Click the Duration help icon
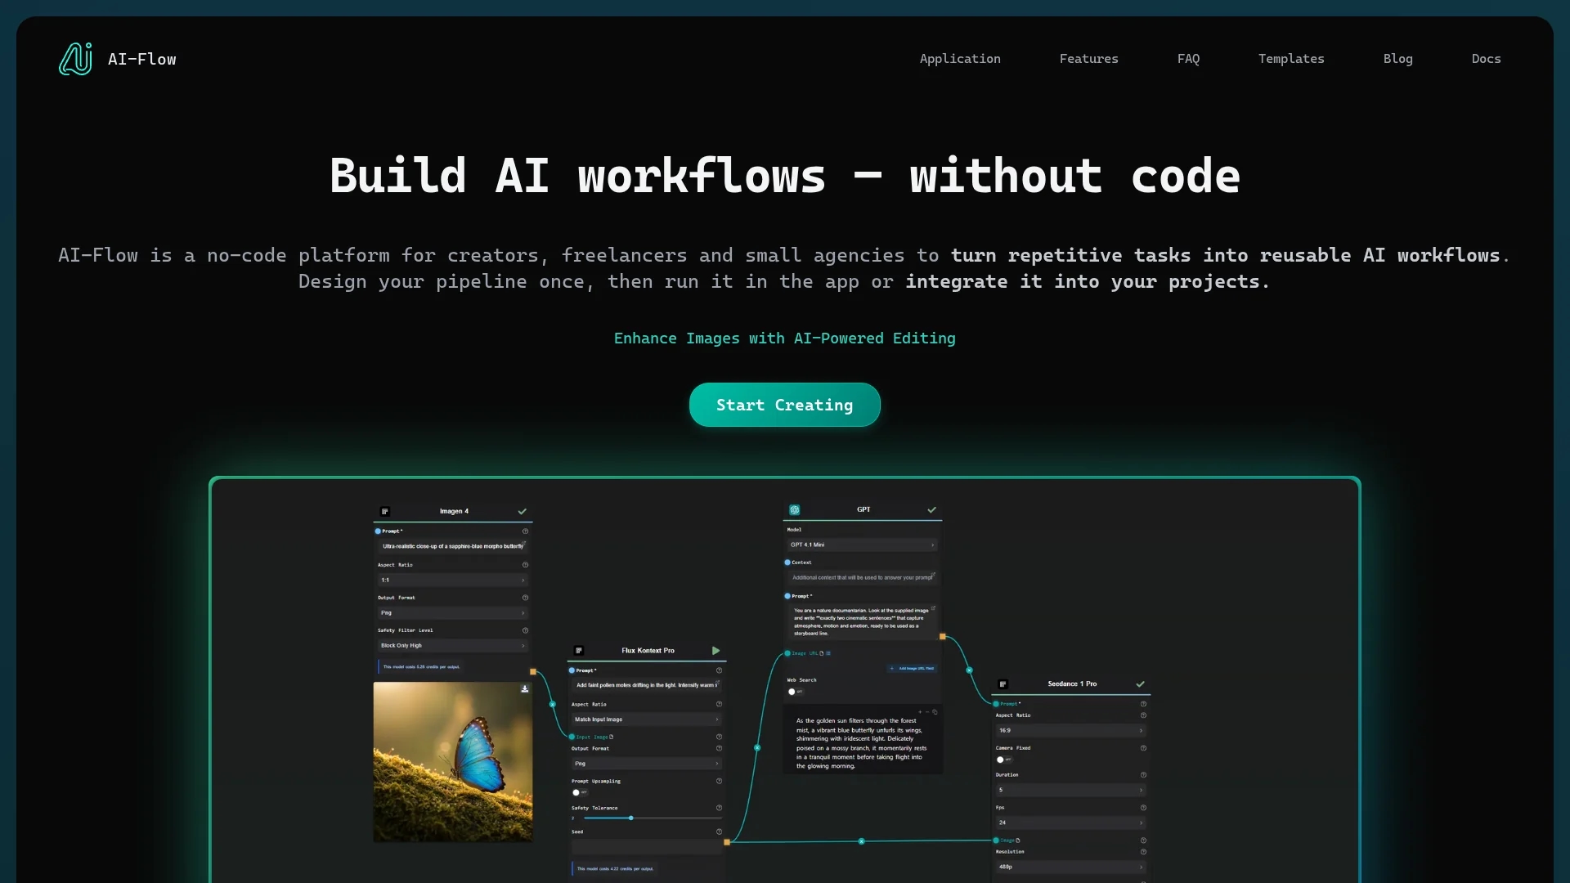This screenshot has height=883, width=1570. coord(1143,775)
